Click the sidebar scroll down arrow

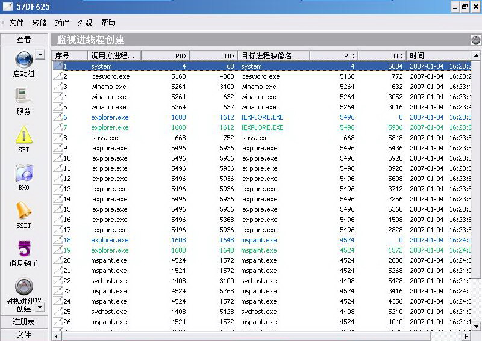40,307
